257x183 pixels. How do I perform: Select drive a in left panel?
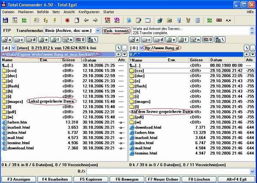pyautogui.click(x=7, y=40)
